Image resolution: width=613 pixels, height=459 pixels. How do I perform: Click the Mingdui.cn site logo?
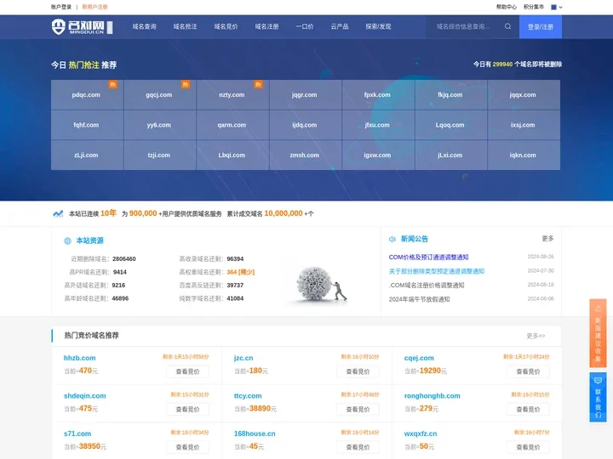coord(82,27)
